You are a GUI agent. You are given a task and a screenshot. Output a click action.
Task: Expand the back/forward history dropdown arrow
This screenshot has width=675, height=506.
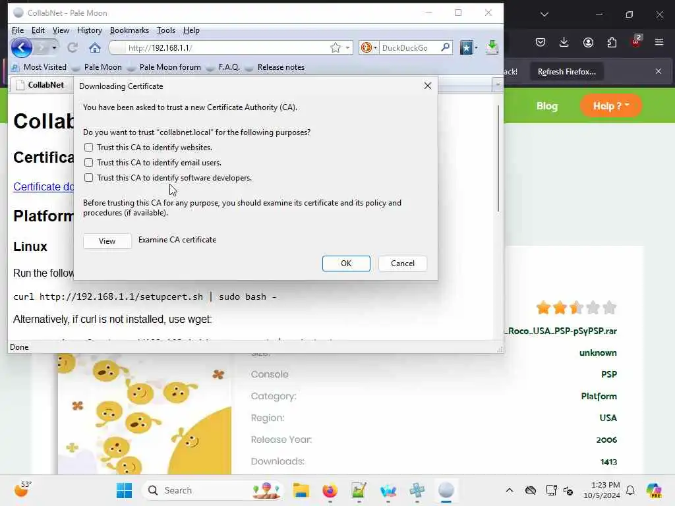tap(54, 47)
